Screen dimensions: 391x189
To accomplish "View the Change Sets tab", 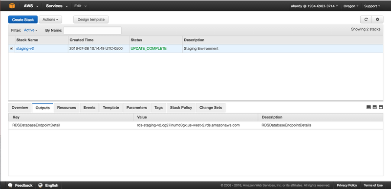I will [x=211, y=108].
